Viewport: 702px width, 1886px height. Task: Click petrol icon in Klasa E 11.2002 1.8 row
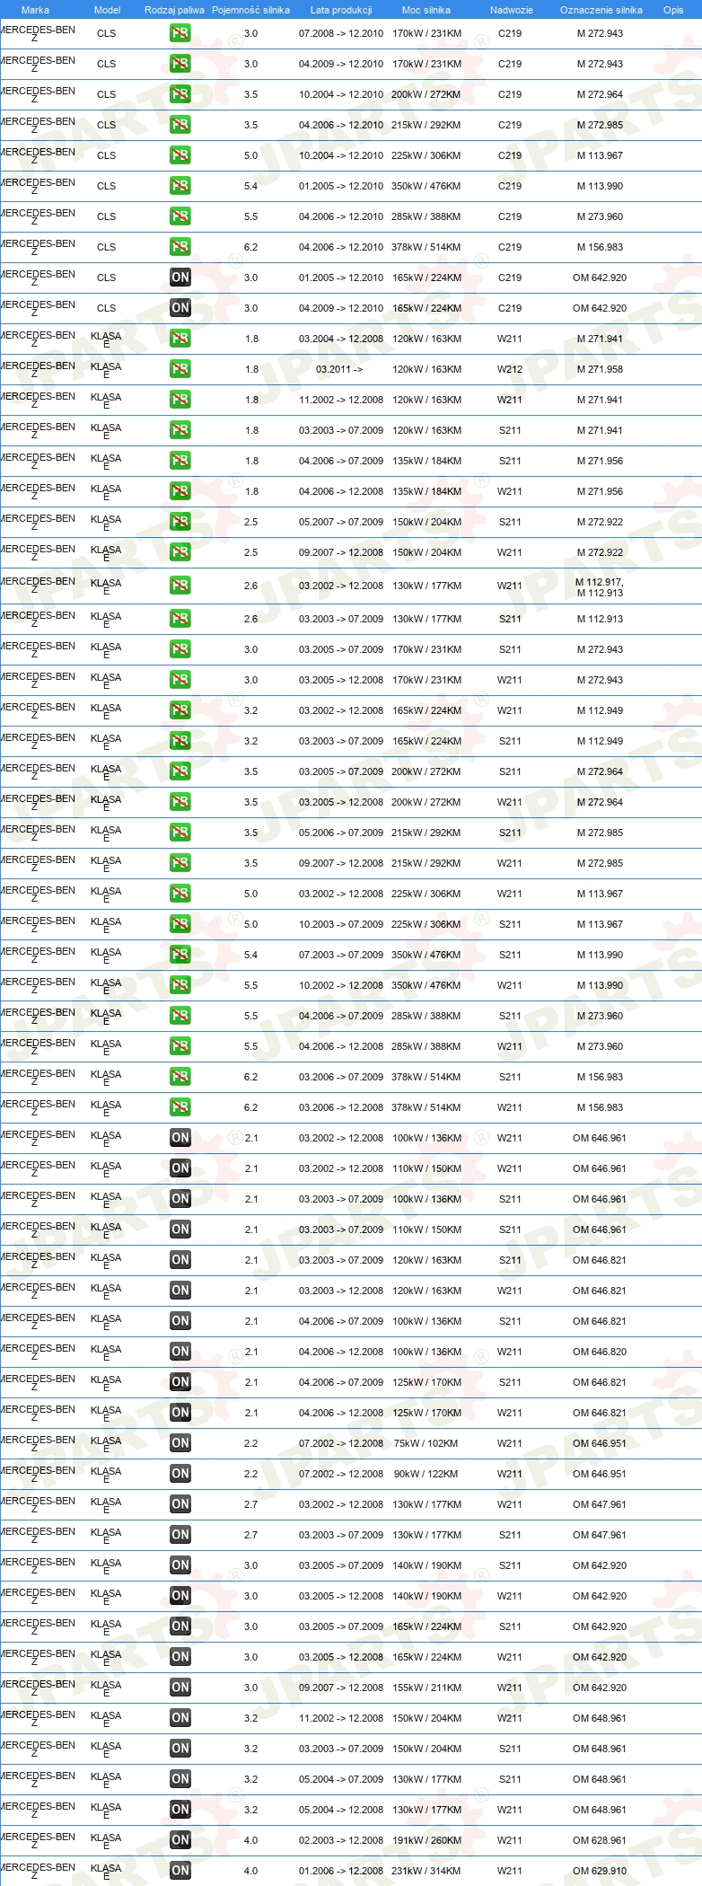180,400
